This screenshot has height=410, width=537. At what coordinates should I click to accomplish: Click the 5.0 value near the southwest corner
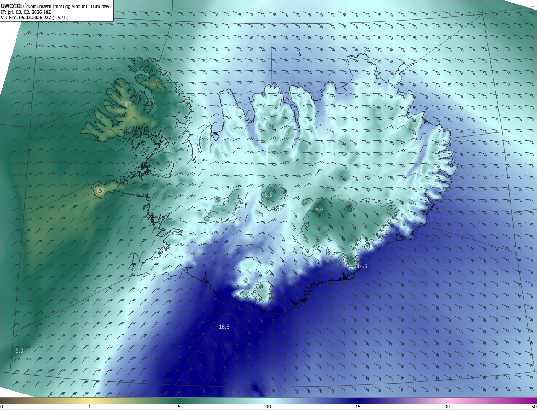(19, 350)
